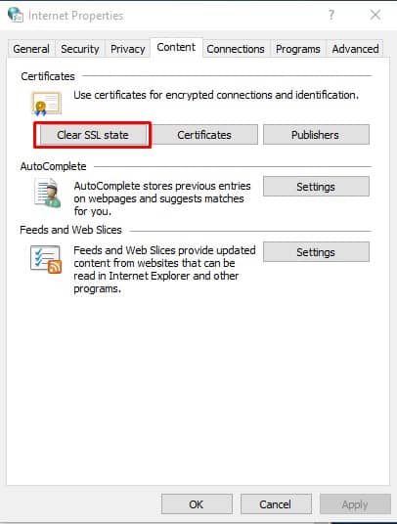Image resolution: width=397 pixels, height=524 pixels.
Task: Go to the Privacy tab
Action: (128, 49)
